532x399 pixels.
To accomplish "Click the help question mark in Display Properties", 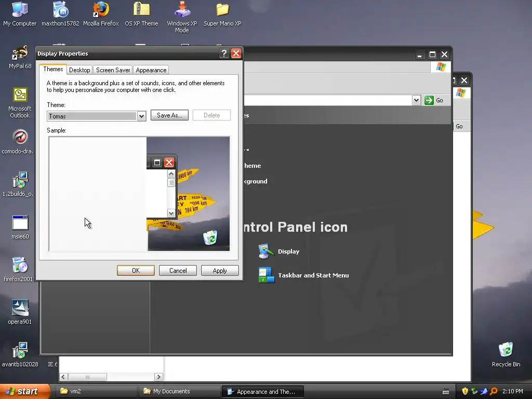I will (x=223, y=54).
